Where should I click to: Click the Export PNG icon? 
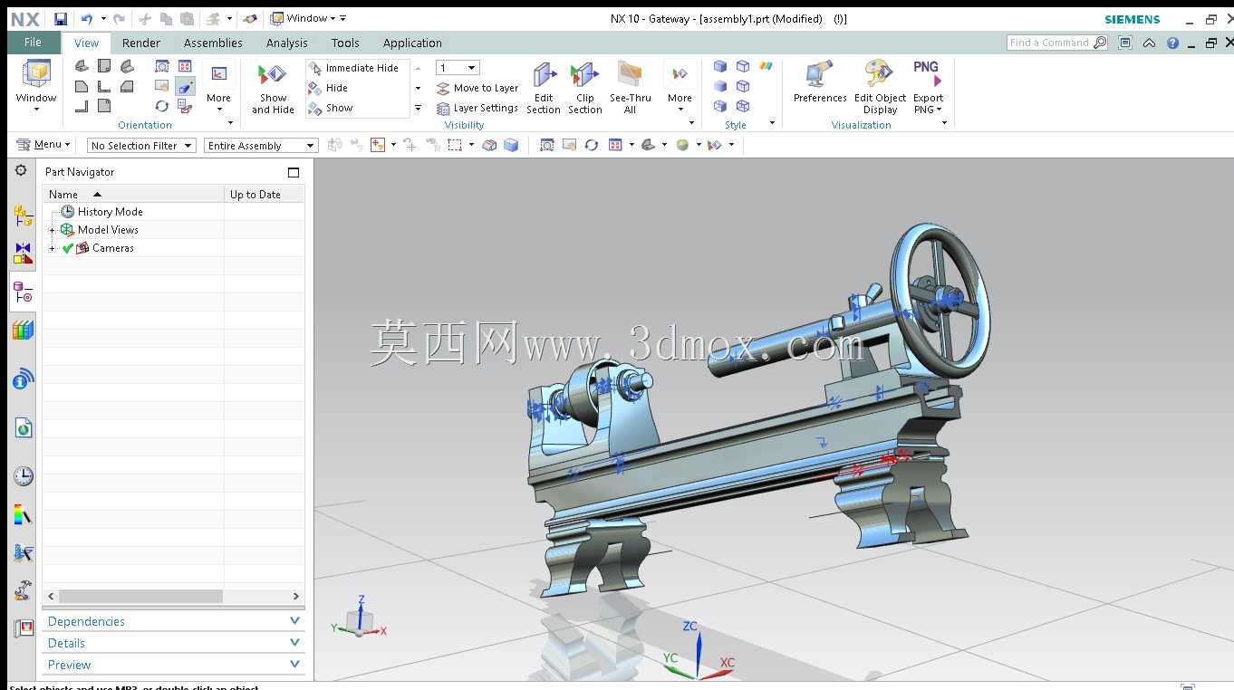pos(926,76)
